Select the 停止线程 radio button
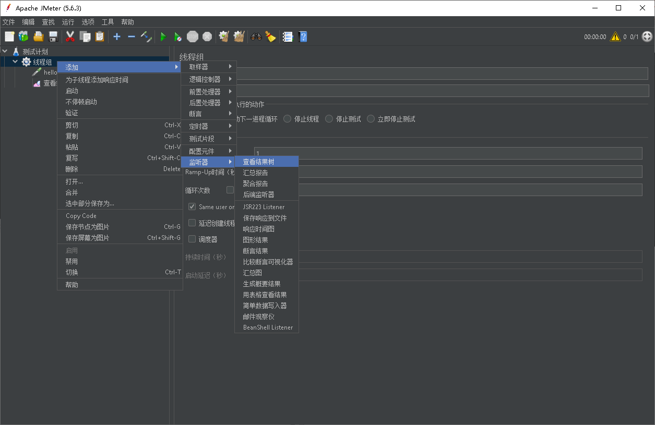The height and width of the screenshot is (425, 655). click(287, 119)
